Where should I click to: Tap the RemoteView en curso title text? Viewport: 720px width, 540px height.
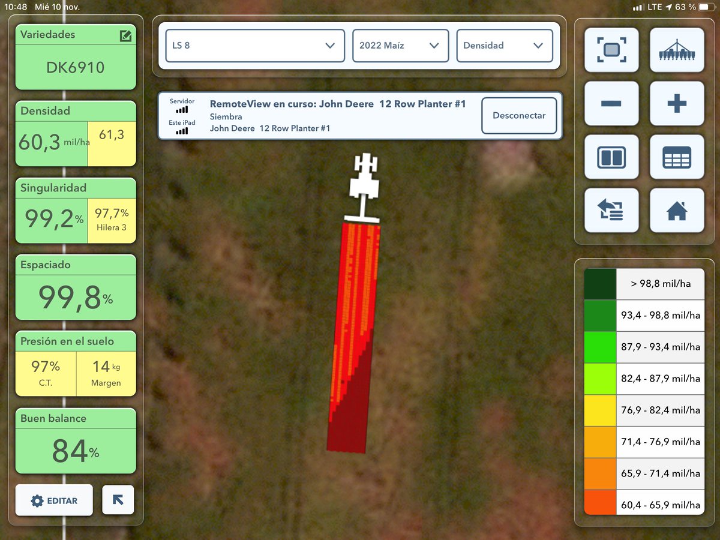pos(338,104)
